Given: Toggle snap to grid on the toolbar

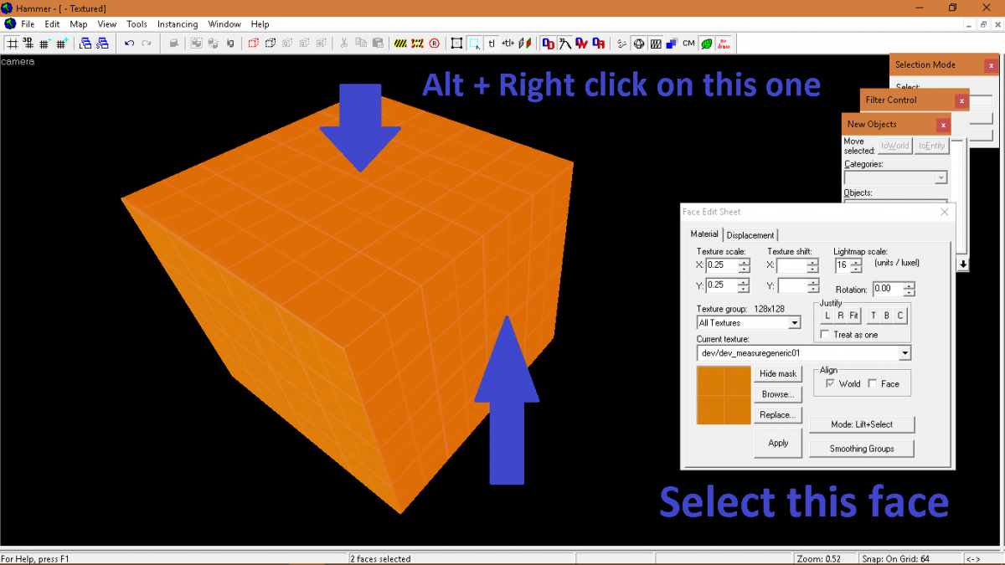Looking at the screenshot, I should tap(12, 43).
